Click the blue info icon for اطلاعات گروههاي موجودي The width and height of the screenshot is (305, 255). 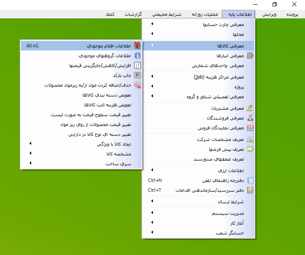click(137, 56)
